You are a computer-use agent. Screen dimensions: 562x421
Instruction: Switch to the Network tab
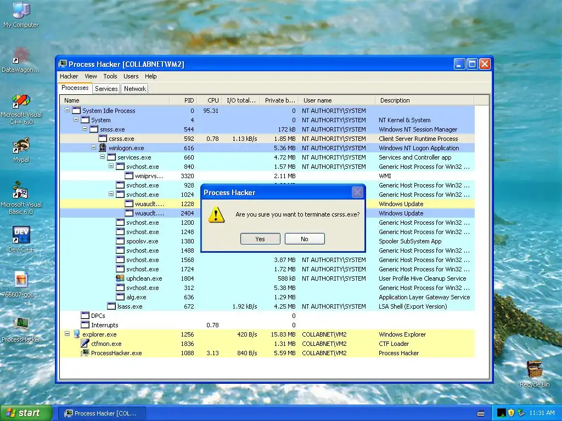click(x=135, y=89)
